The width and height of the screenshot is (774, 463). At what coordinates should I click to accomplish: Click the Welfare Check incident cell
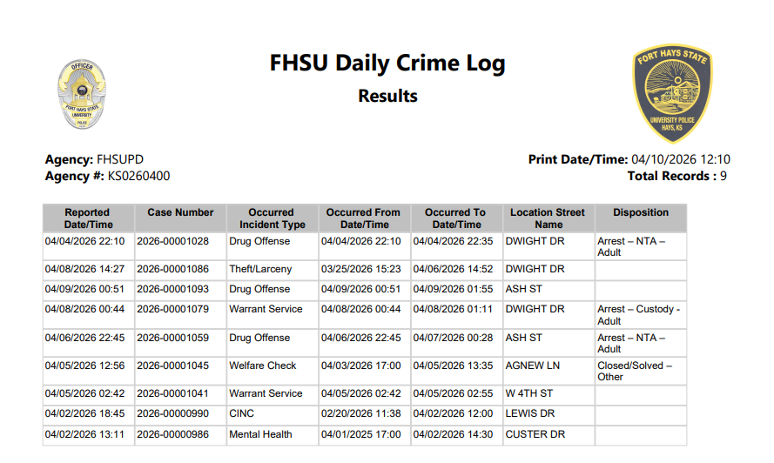click(x=262, y=366)
